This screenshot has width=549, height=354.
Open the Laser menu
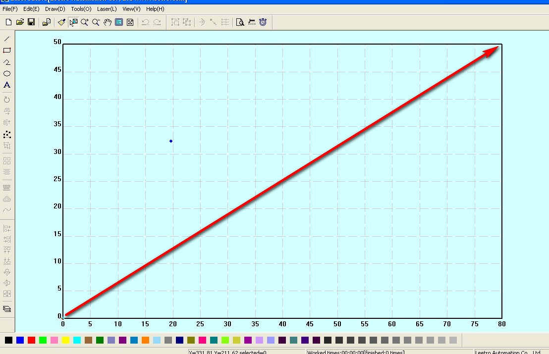pyautogui.click(x=107, y=9)
